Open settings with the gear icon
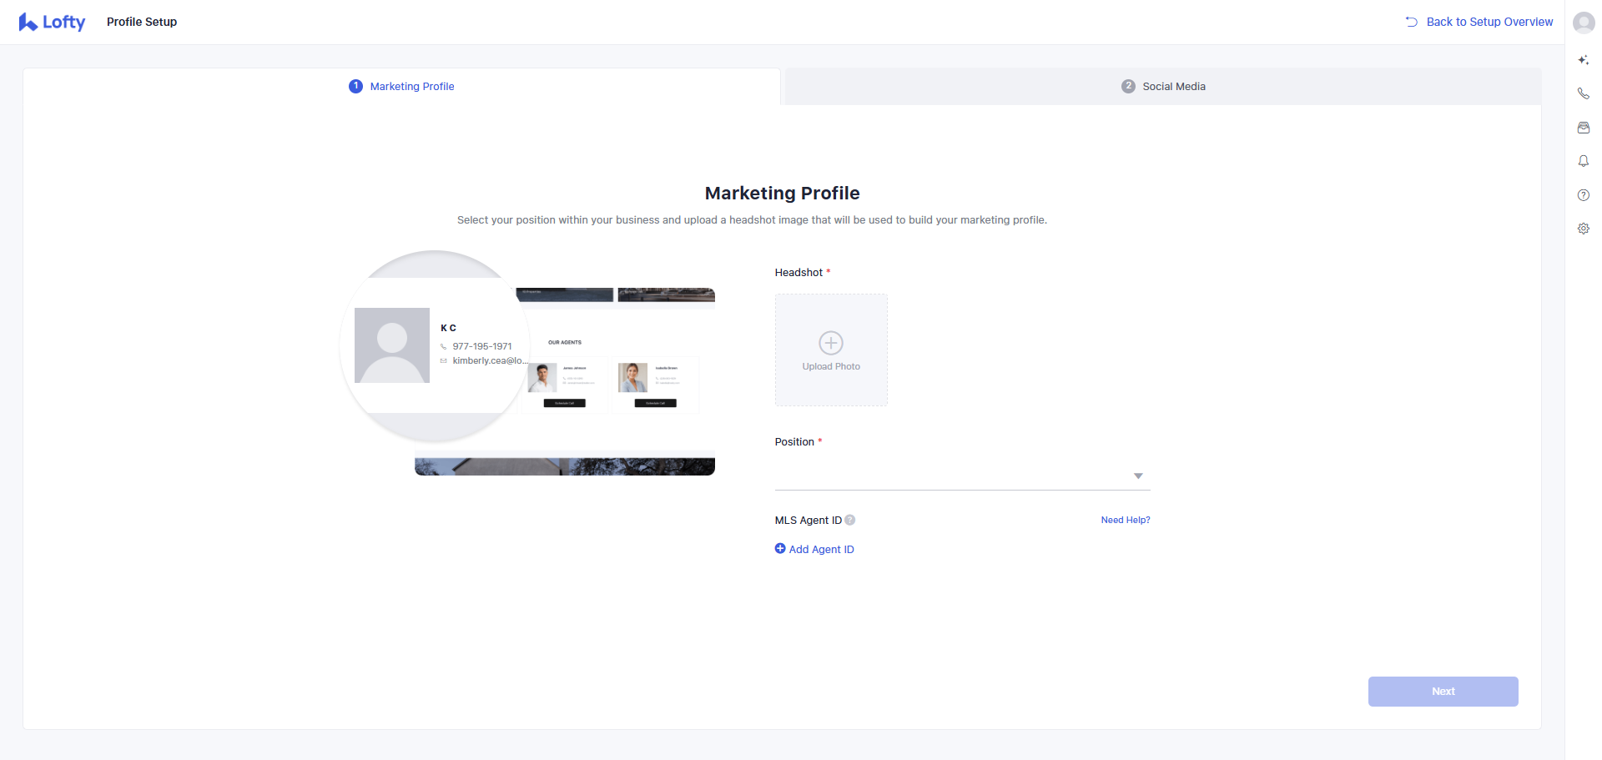The image size is (1602, 760). coord(1583,229)
